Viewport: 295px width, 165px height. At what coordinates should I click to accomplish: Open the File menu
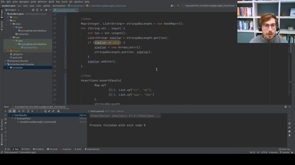[3, 2]
